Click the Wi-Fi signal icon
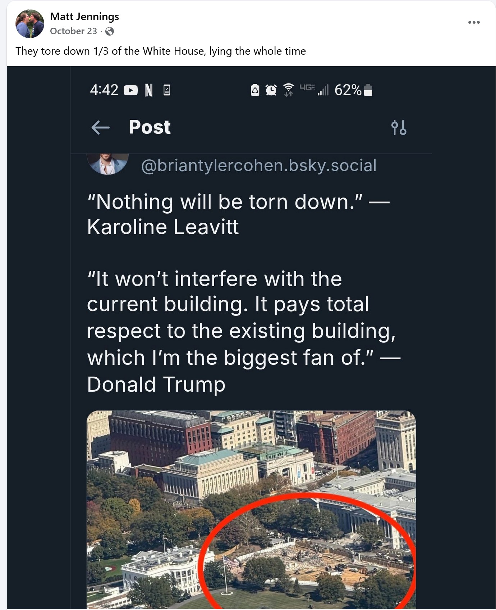The width and height of the screenshot is (496, 610). [x=288, y=90]
